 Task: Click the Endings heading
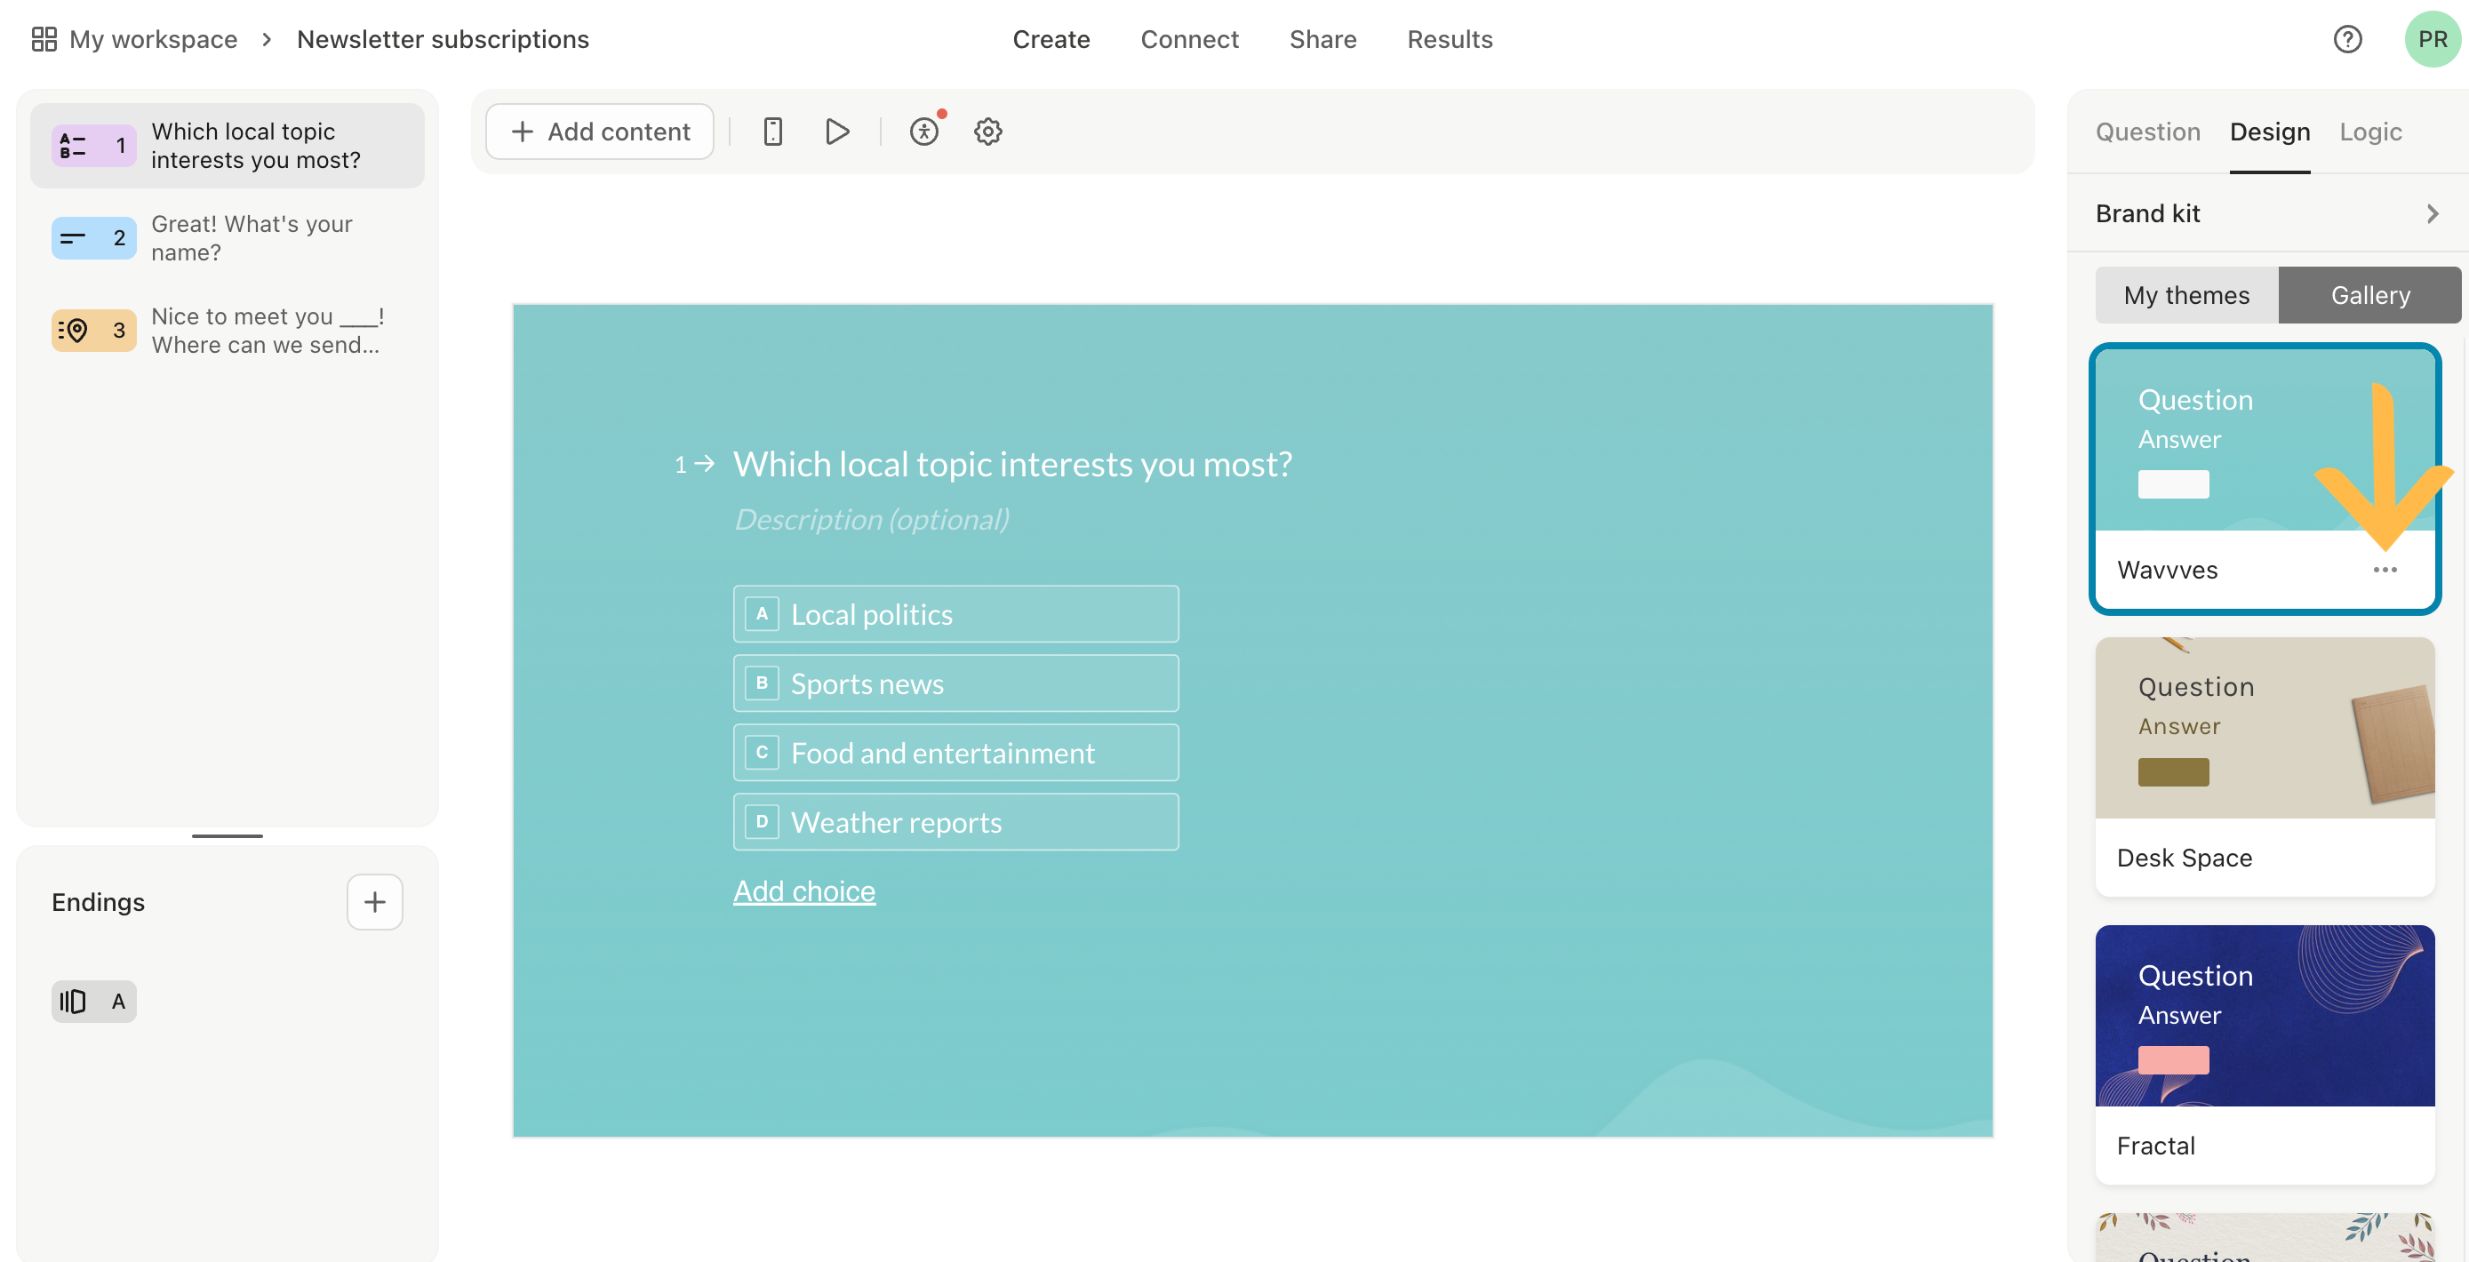[x=98, y=902]
